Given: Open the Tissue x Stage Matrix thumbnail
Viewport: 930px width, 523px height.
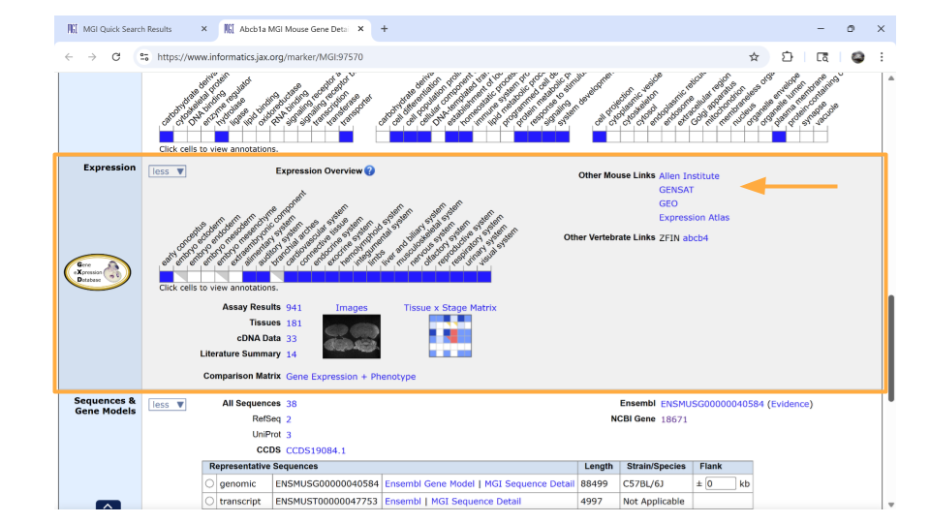Looking at the screenshot, I should (x=450, y=336).
